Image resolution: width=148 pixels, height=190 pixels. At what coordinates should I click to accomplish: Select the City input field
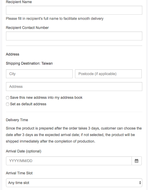point(39,74)
